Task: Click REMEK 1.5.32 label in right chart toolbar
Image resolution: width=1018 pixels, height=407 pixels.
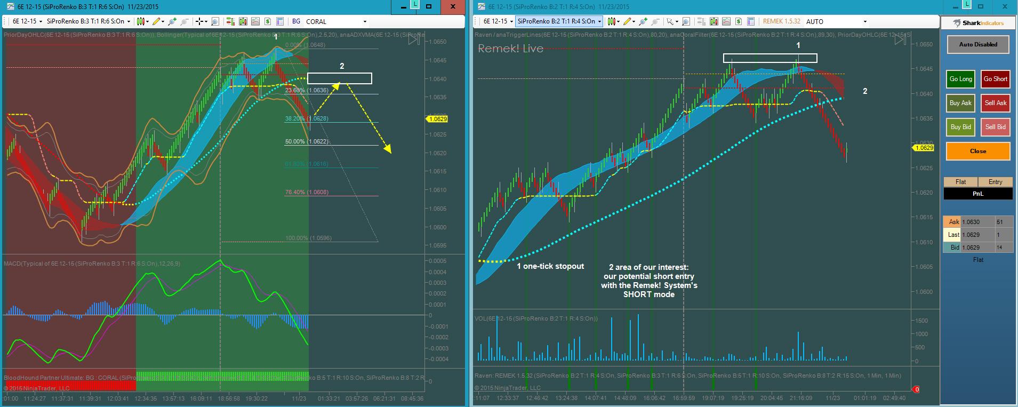Action: [x=781, y=21]
